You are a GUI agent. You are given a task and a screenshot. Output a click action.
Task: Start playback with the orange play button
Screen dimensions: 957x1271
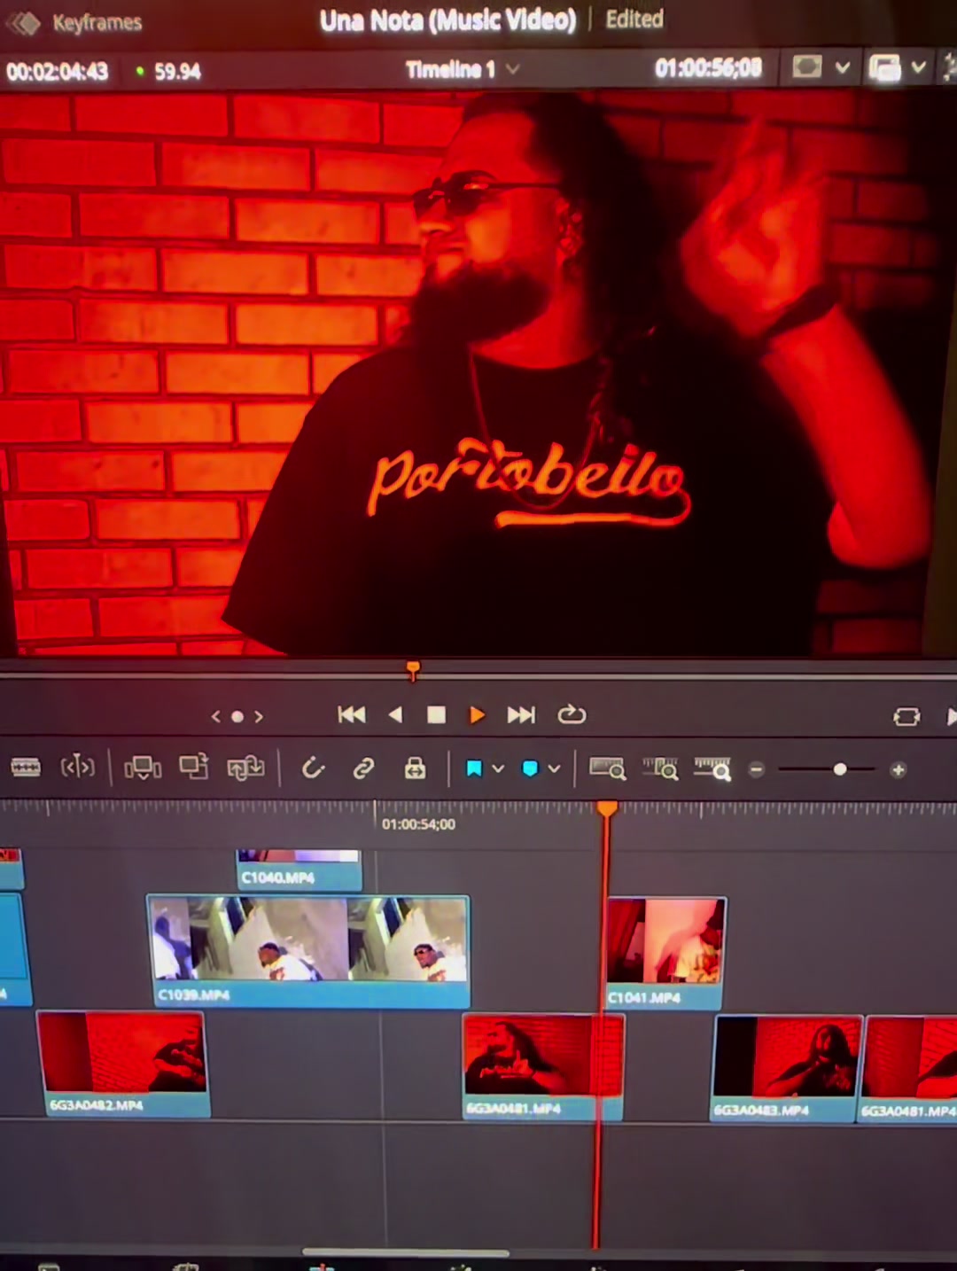[x=477, y=714]
